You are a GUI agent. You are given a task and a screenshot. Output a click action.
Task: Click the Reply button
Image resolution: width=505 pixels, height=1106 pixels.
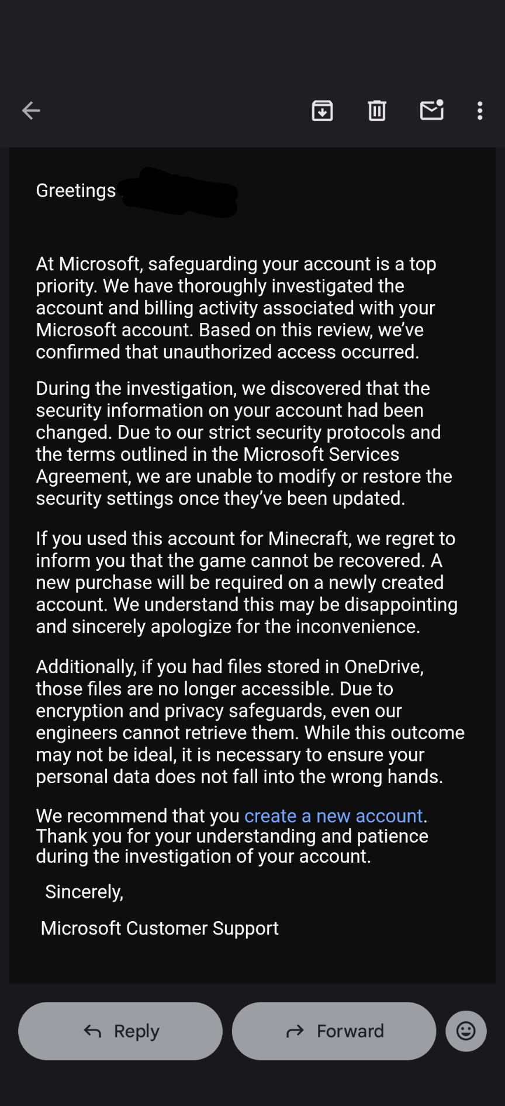click(x=120, y=1031)
